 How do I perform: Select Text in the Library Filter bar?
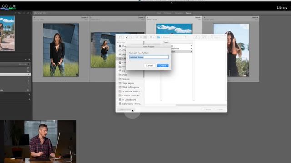[x=159, y=13]
